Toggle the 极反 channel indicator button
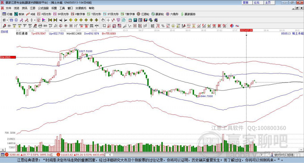304x163 pixels. pos(39,20)
